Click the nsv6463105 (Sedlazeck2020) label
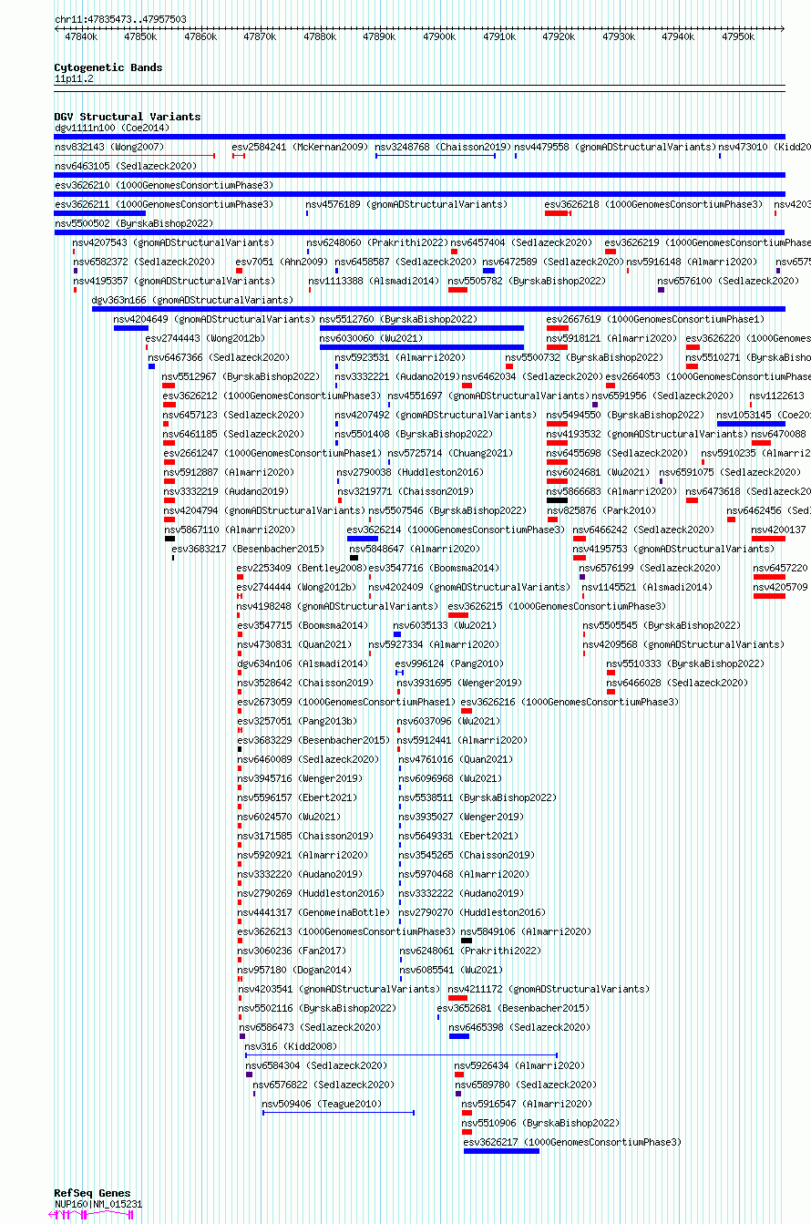811x1224 pixels. 126,166
